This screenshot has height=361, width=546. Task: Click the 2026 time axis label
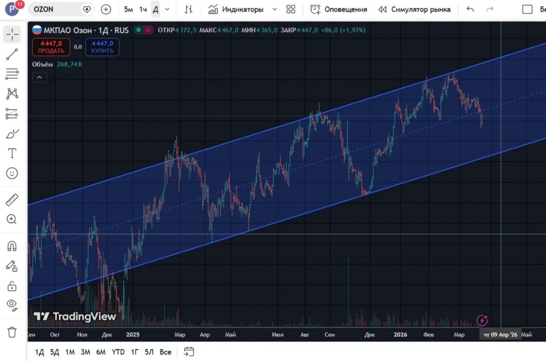tap(400, 335)
